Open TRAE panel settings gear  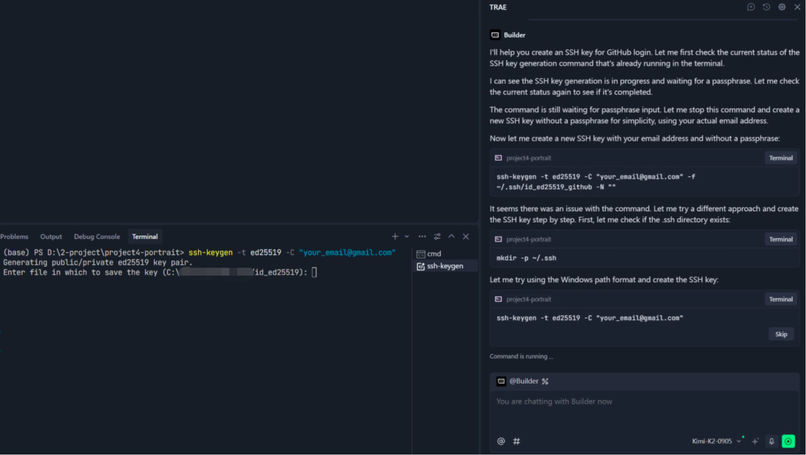782,7
